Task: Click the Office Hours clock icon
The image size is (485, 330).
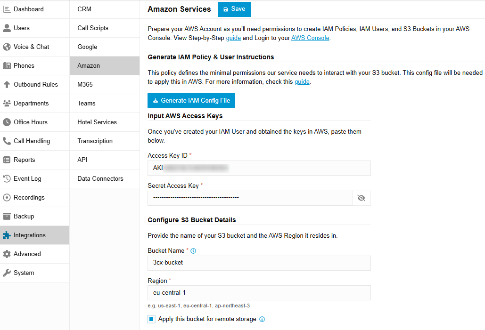Action: click(x=7, y=122)
